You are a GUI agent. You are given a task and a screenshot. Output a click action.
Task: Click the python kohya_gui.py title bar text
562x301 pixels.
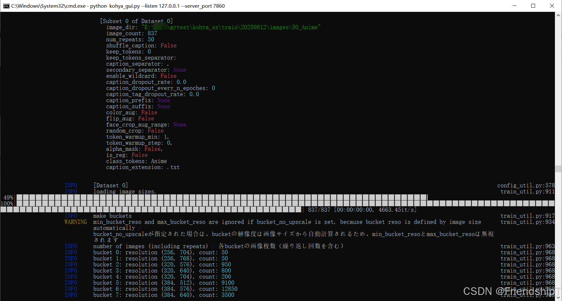[128, 6]
